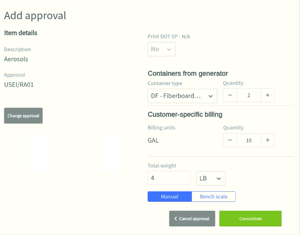
Task: Click the Print DOT-SP dropdown chevron
Action: tap(169, 49)
